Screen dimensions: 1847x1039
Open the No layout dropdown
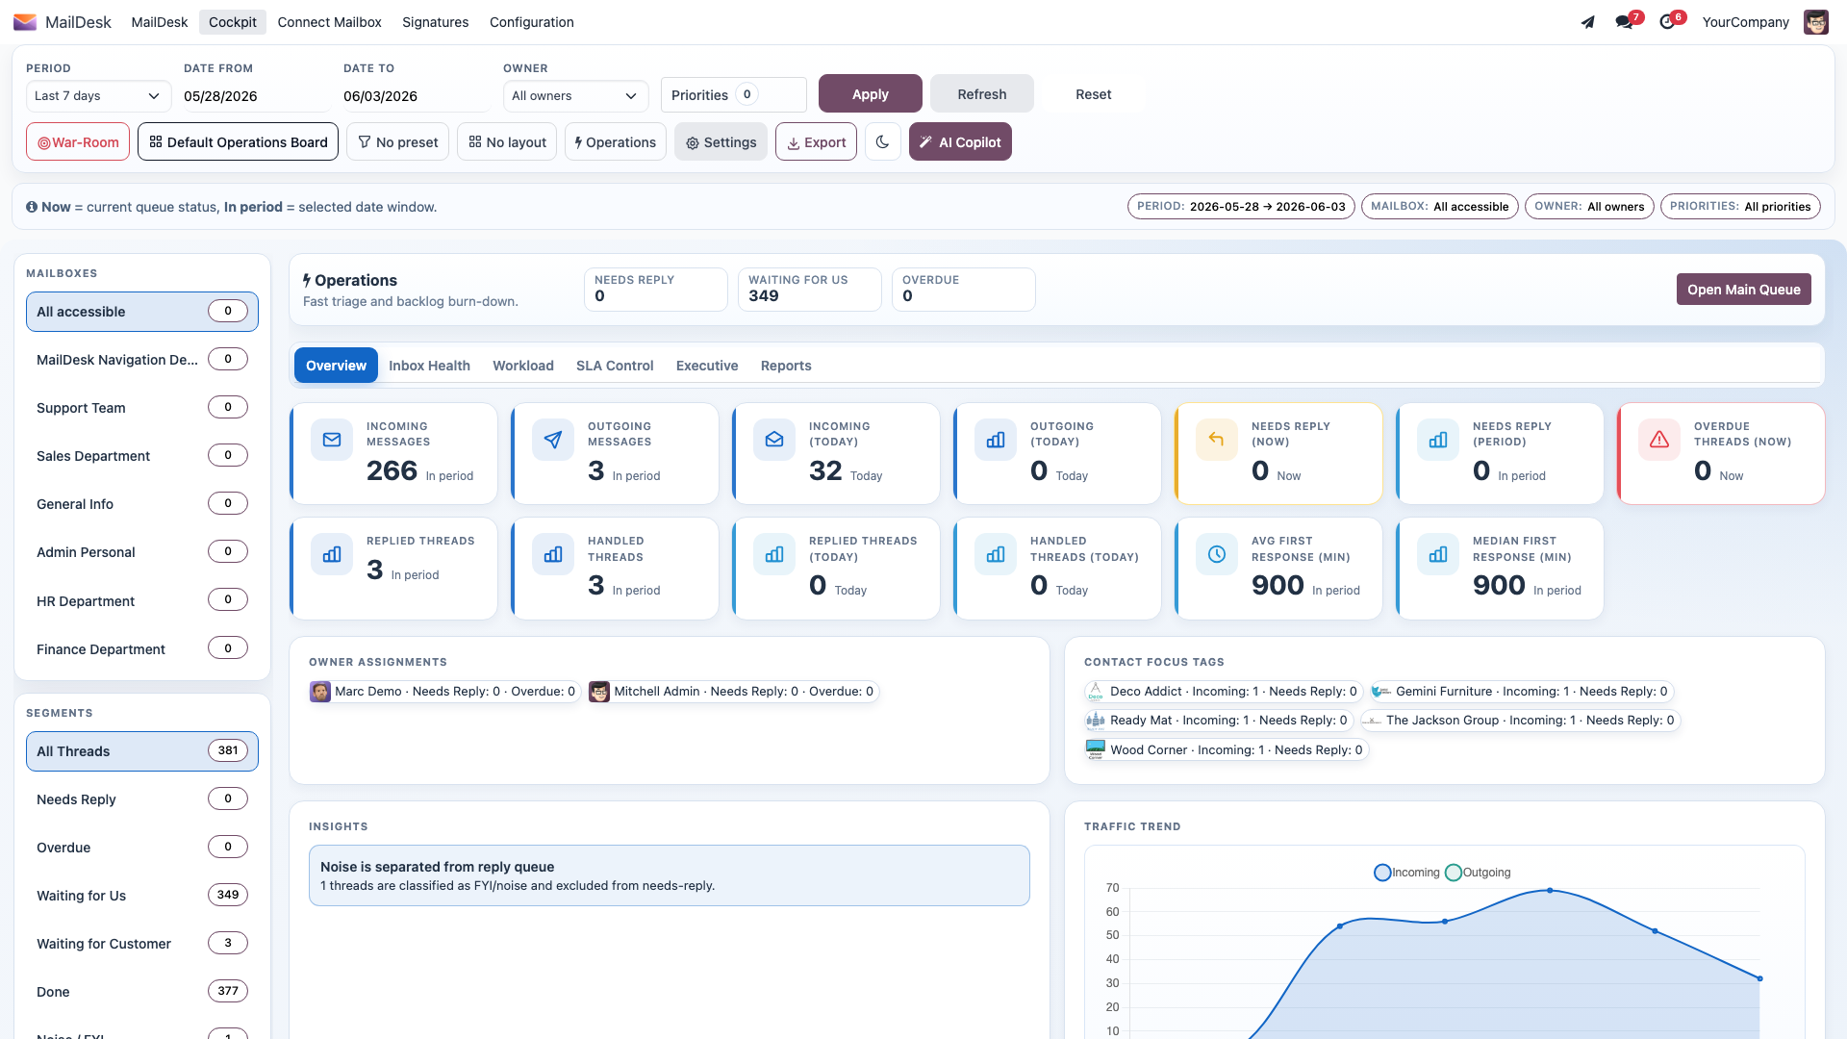507,141
